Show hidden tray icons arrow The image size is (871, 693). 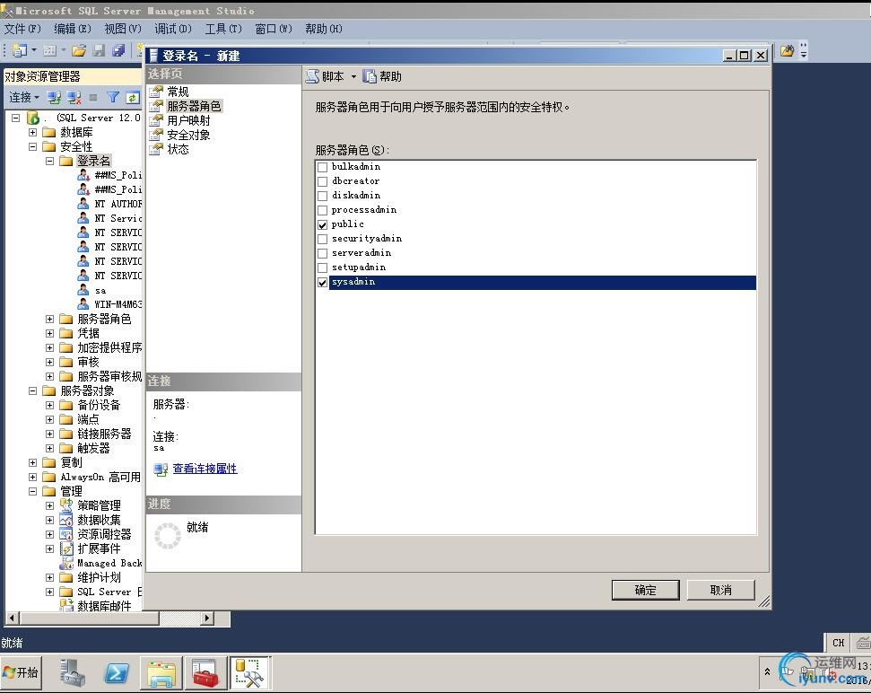click(x=768, y=671)
